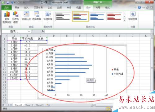Expand the chart styles gallery

click(125, 20)
